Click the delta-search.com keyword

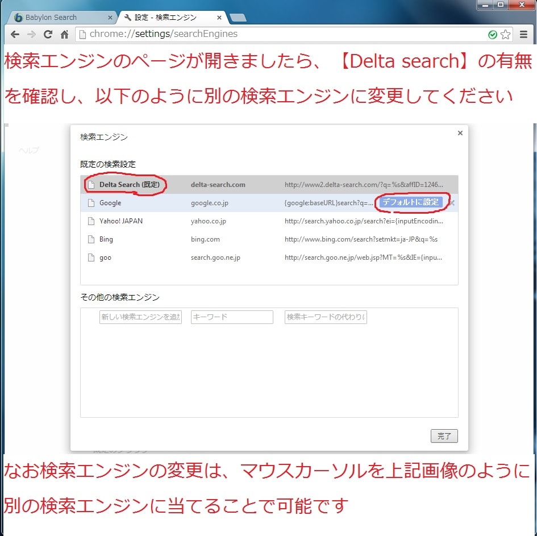[x=218, y=185]
